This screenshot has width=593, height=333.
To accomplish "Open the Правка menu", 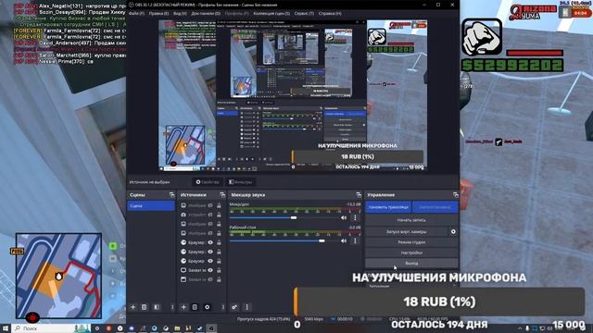I will pos(158,13).
